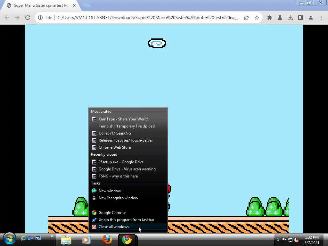Open KamTape - Share Your World entry

(128, 119)
